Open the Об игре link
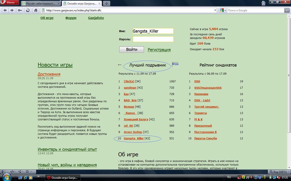Screen dimensions: 291x181 tap(47, 18)
